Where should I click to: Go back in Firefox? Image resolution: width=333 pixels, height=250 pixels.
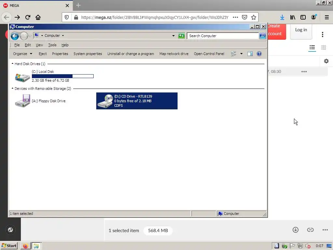7,17
